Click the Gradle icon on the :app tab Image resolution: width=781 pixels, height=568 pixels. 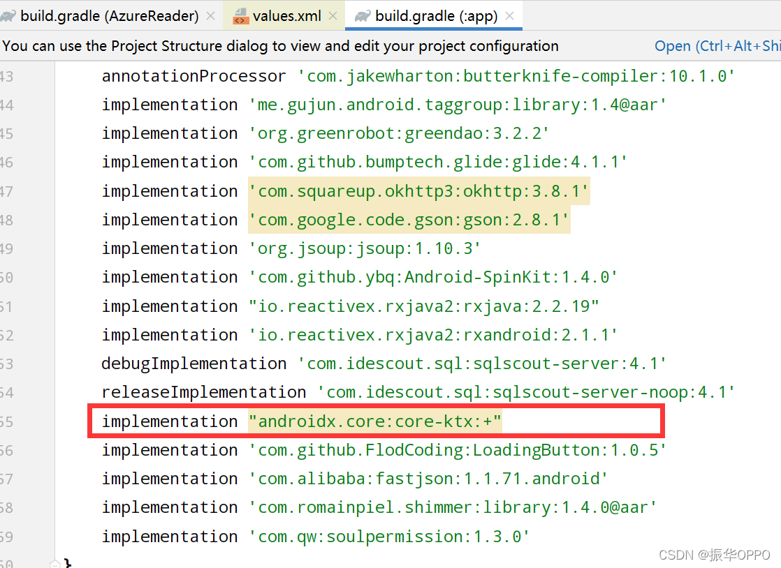(x=363, y=17)
